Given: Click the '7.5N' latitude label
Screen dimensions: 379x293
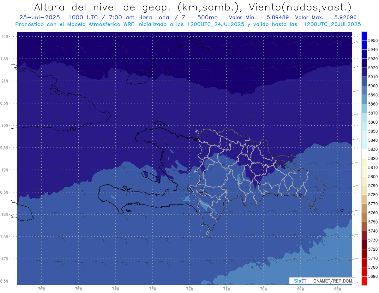Looking at the screenshot, I should click(x=5, y=237).
